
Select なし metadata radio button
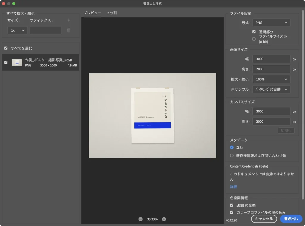pos(232,147)
